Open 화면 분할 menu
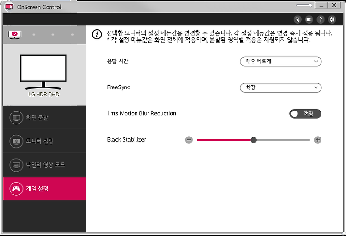 point(45,117)
